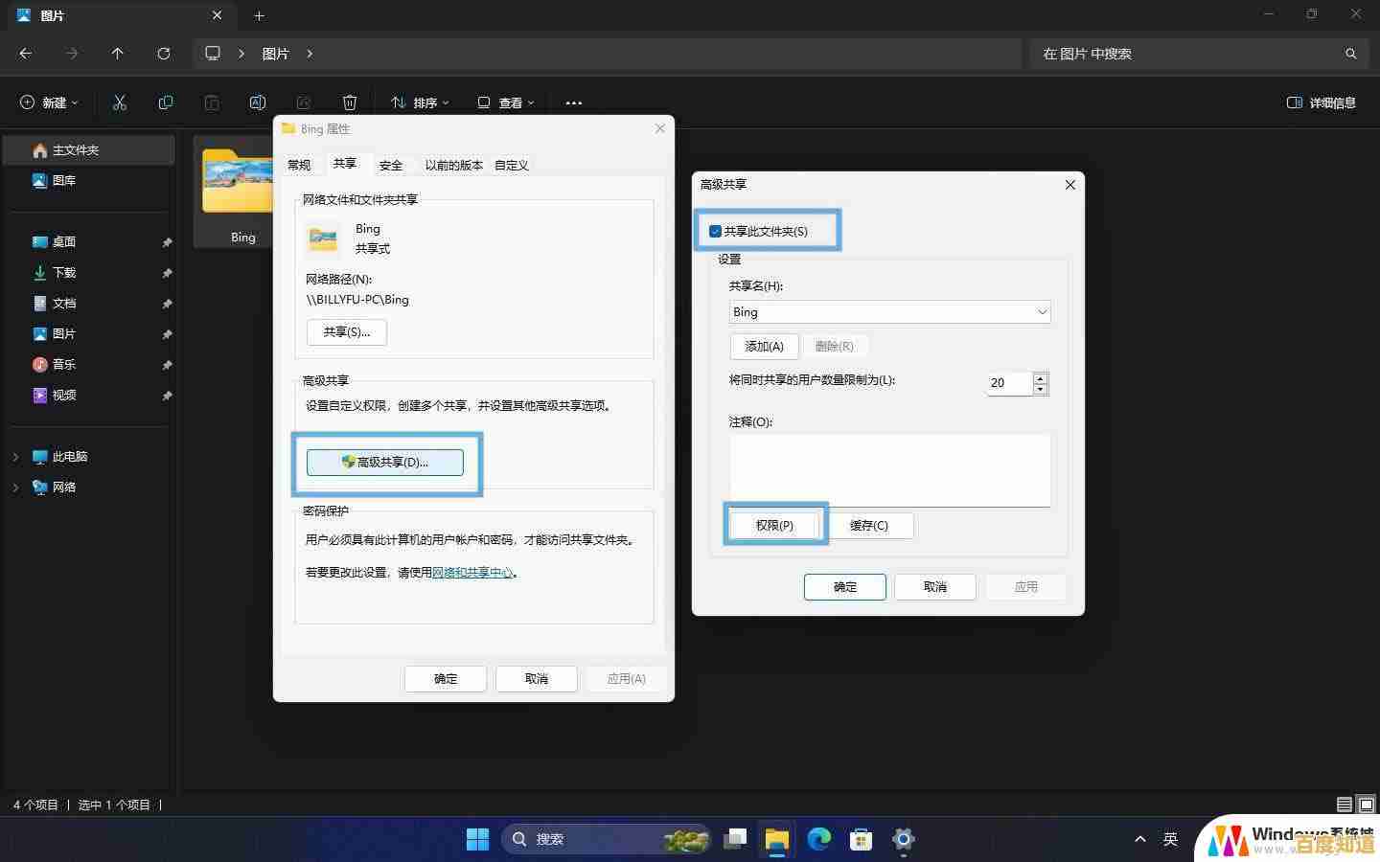
Task: Open the 查看 view dropdown
Action: [x=506, y=102]
